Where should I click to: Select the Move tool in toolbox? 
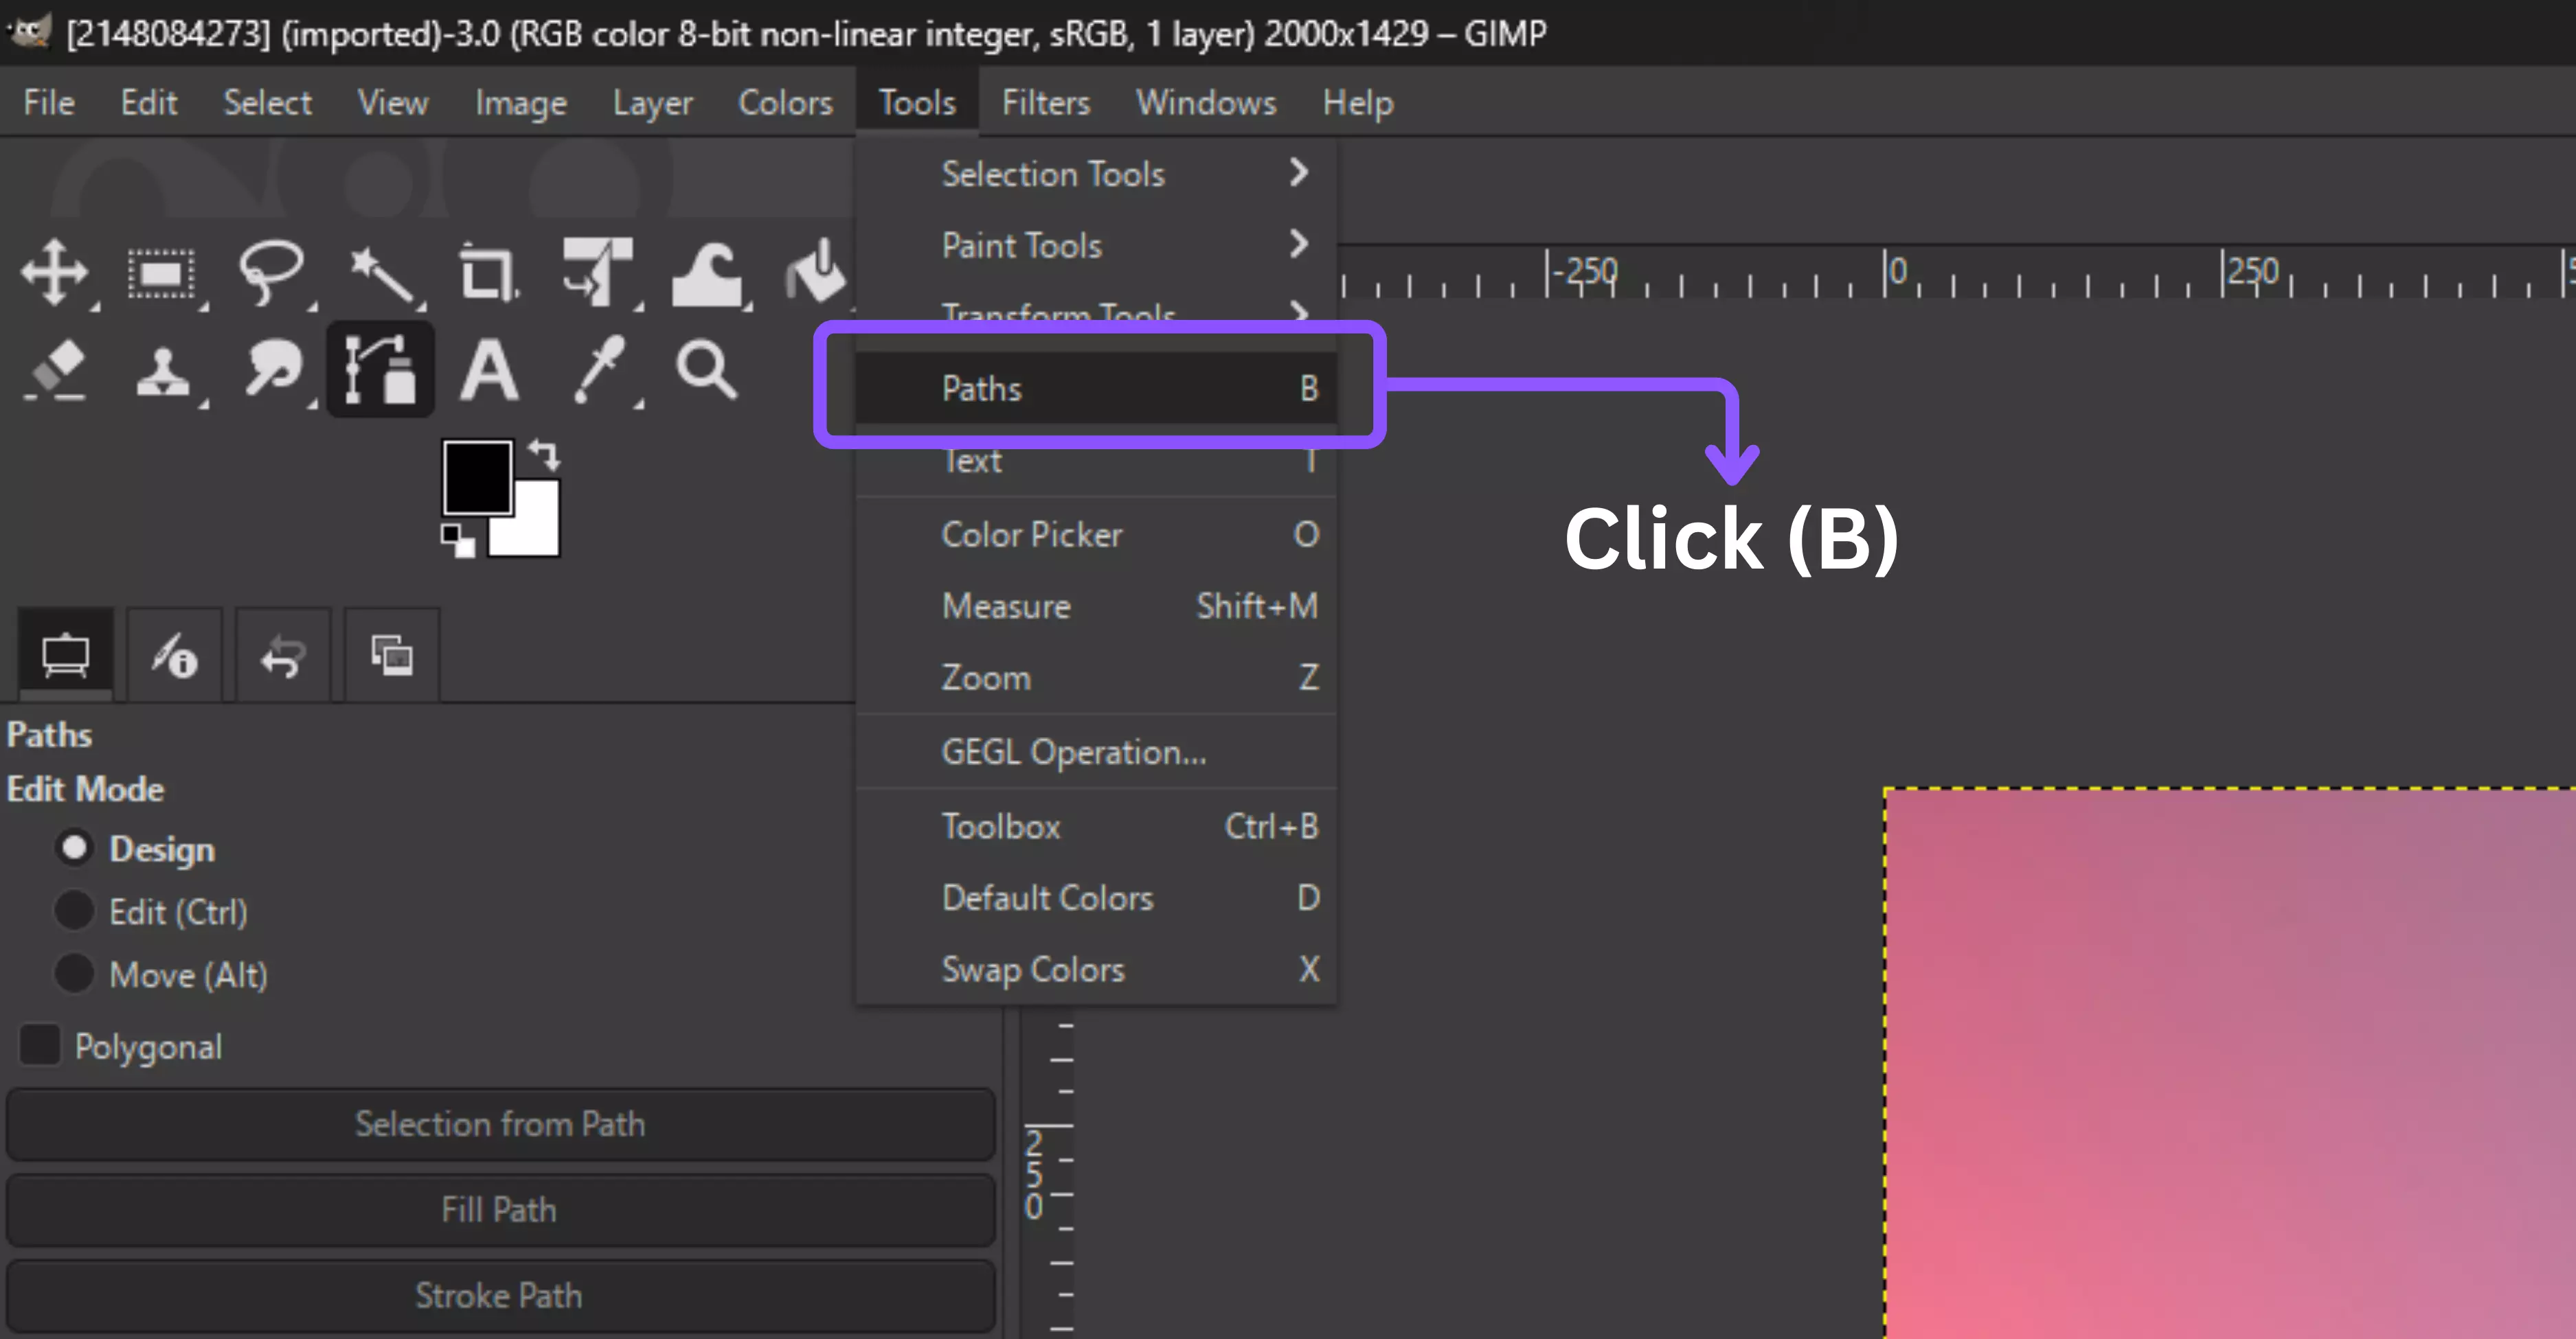click(x=54, y=272)
